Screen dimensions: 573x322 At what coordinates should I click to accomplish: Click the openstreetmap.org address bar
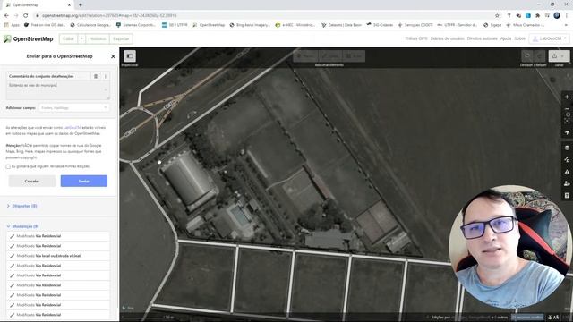(x=263, y=16)
